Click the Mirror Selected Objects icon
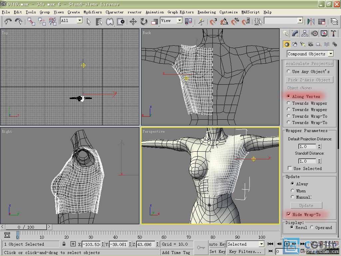This screenshot has height=256, width=341. [x=311, y=22]
